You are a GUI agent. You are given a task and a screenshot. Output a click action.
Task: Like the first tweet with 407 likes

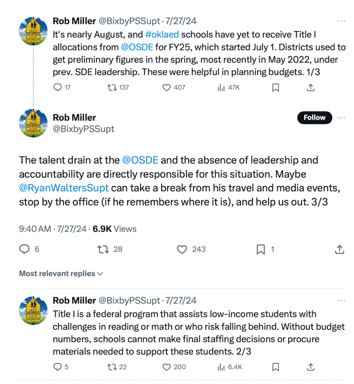pyautogui.click(x=166, y=87)
